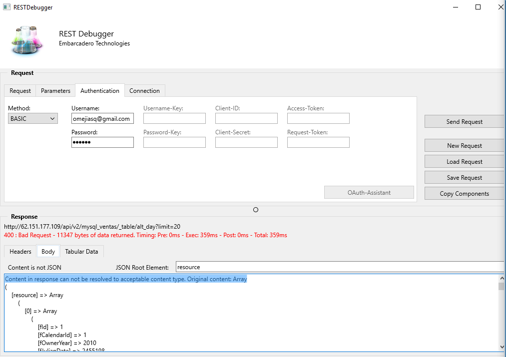
Task: Click the highlighted 'Content in response' line
Action: pyautogui.click(x=126, y=279)
